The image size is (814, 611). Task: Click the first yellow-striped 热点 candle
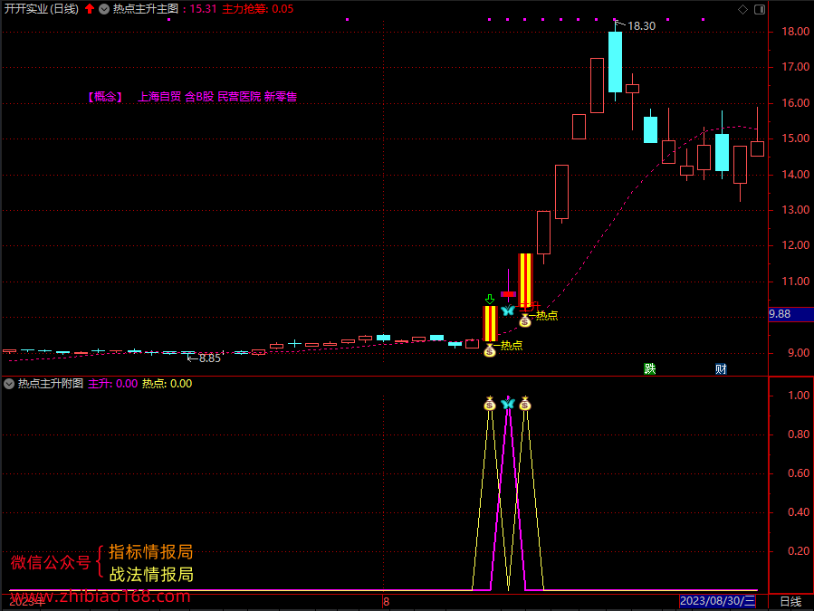(490, 323)
